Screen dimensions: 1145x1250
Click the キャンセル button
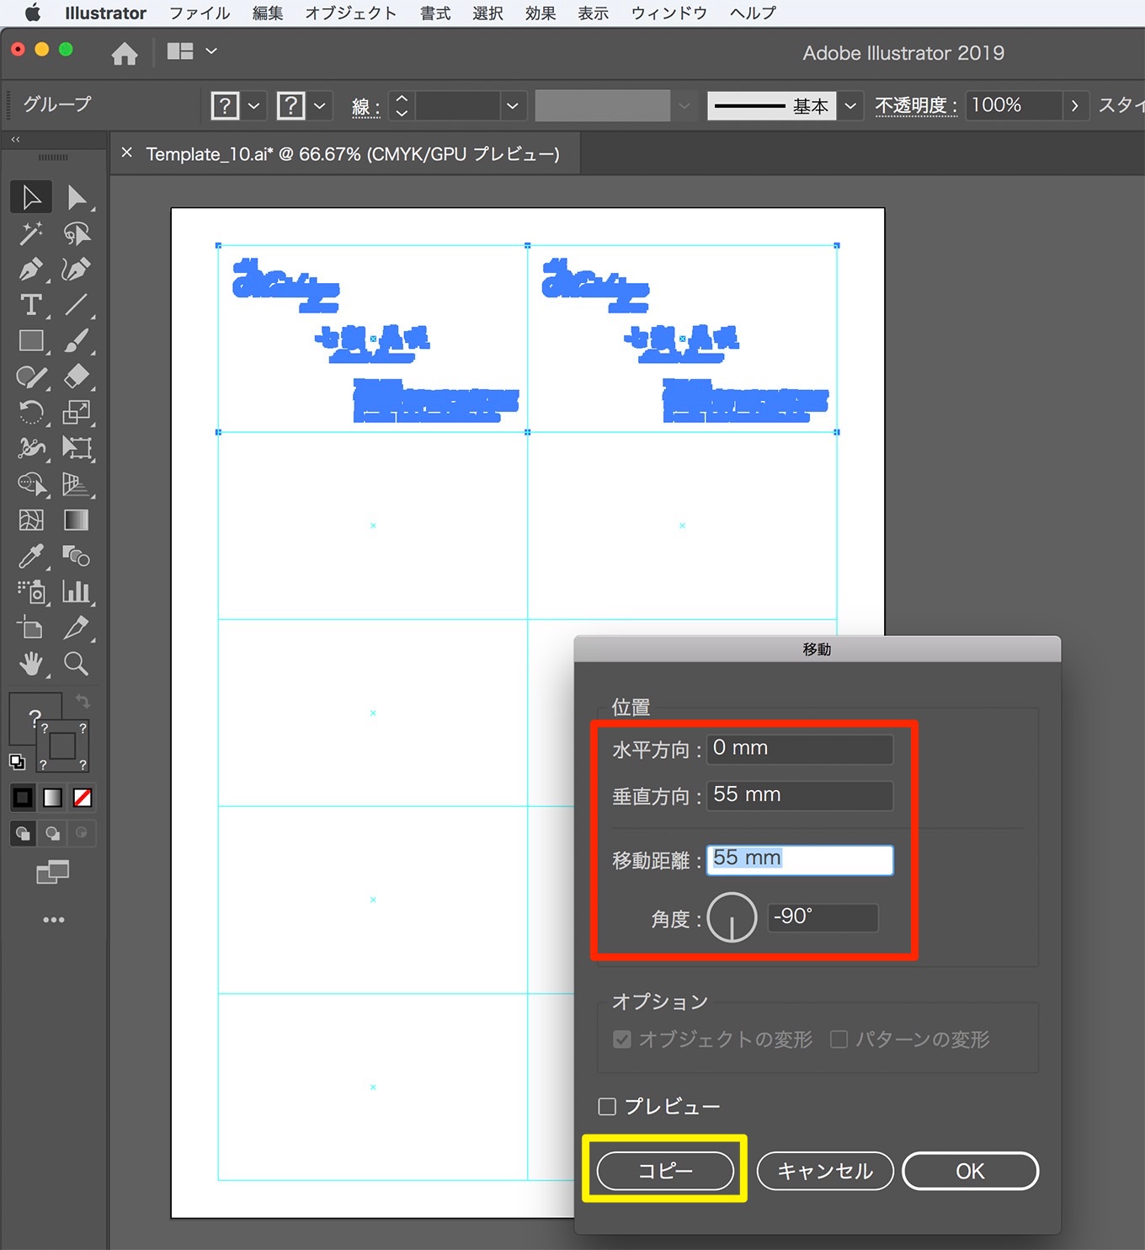tap(825, 1171)
